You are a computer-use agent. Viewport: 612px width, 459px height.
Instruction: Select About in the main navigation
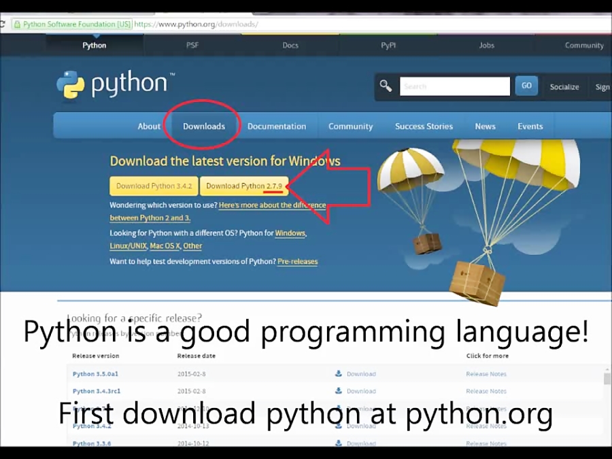click(149, 126)
